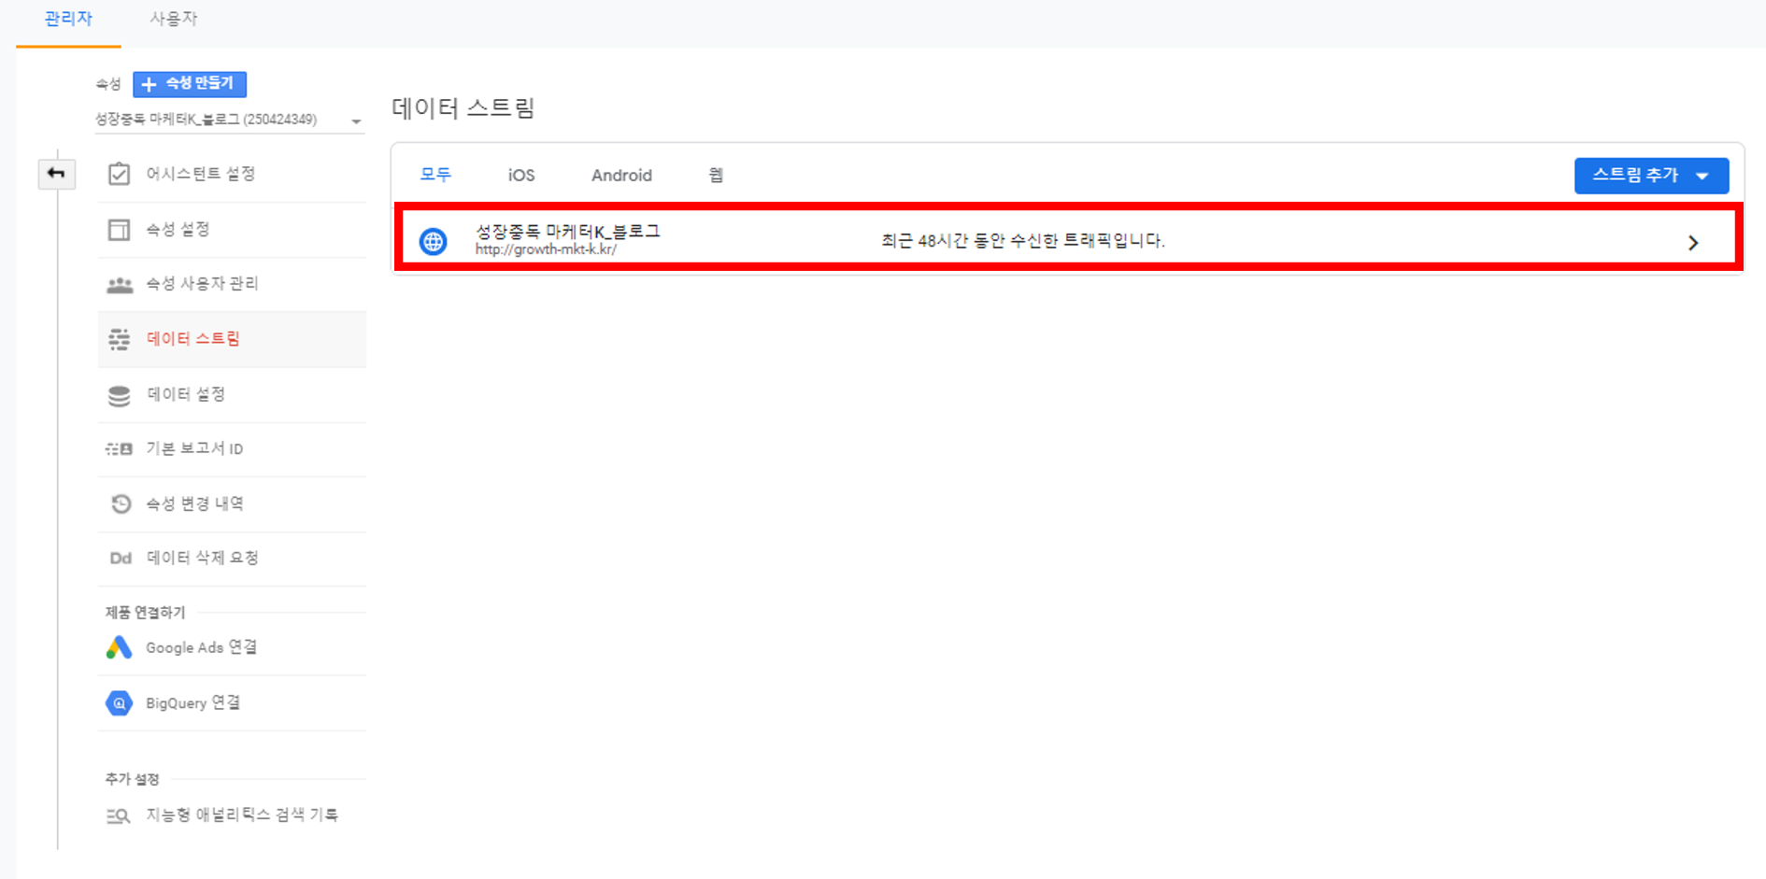Click the Google Ads logo icon
Screen dimensions: 1766x879
click(x=119, y=647)
